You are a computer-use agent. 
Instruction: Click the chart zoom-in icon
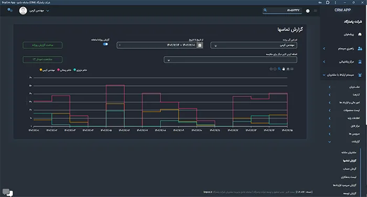click(271, 69)
